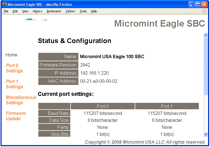Click the Baud Rate row label

coord(54,113)
